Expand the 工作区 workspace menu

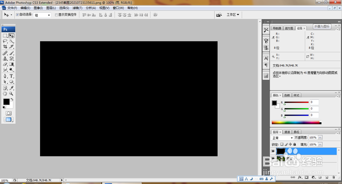[233, 15]
